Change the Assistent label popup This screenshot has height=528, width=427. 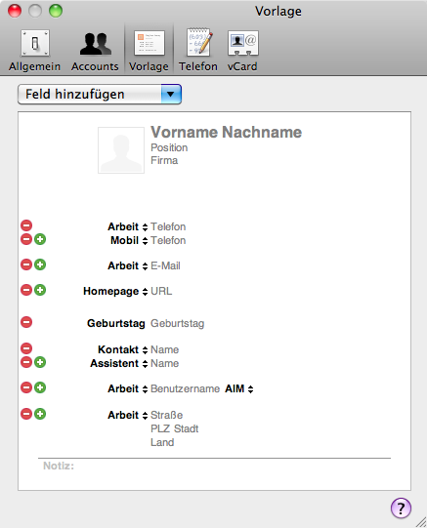coord(119,364)
